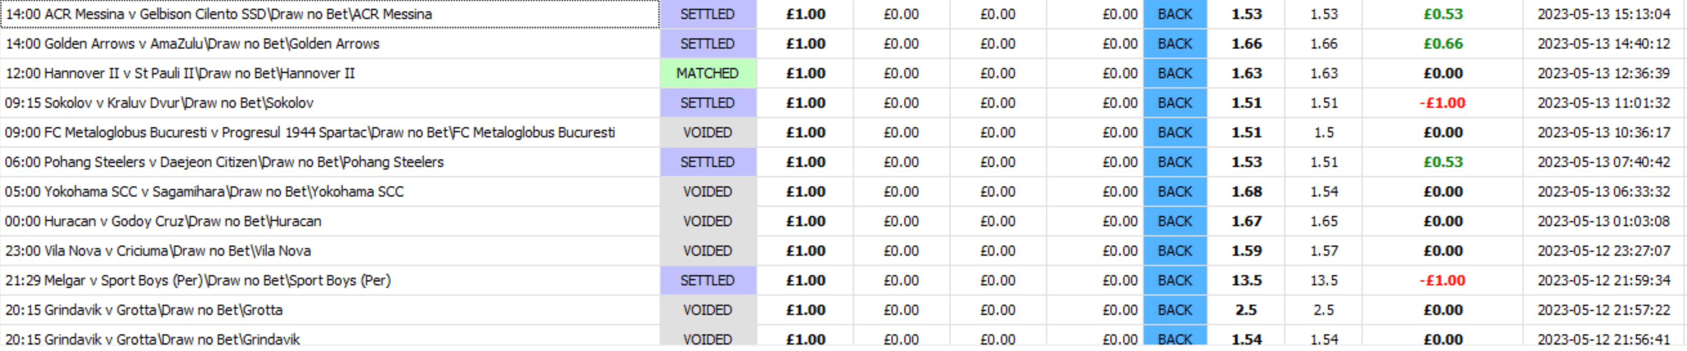Click timestamp 2023-05-12 23:27:07

coord(1604,251)
